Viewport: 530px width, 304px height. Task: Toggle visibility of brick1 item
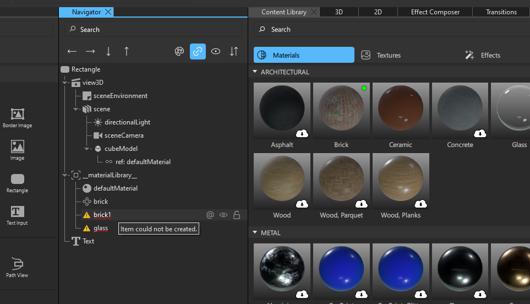(x=223, y=215)
